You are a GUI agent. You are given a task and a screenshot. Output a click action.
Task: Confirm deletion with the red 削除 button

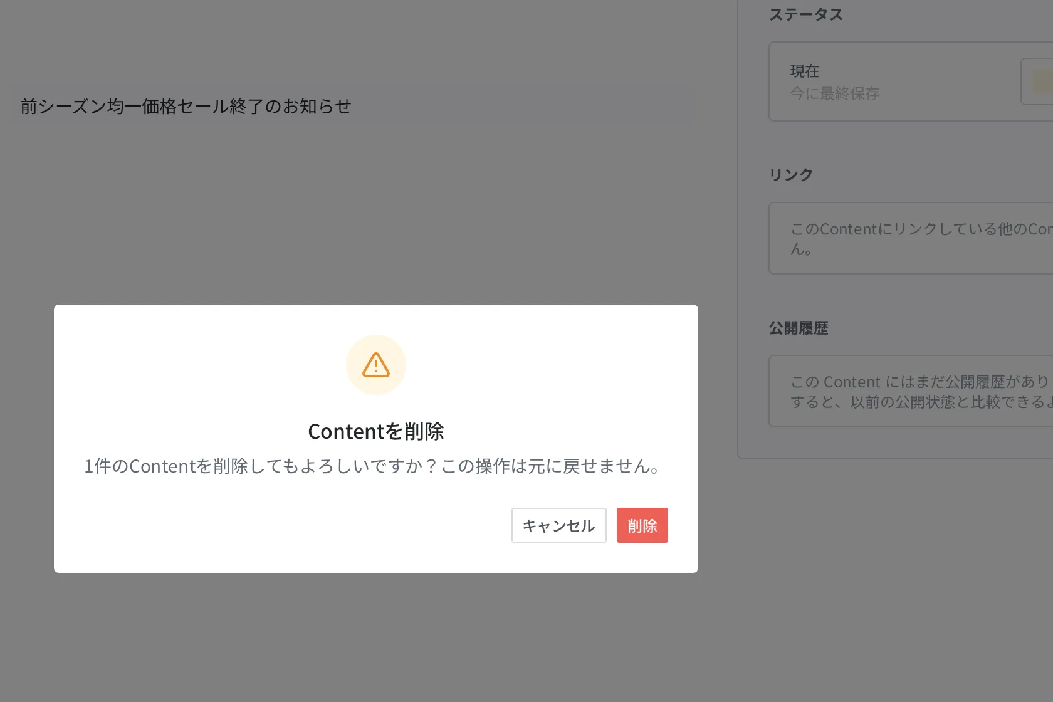(x=642, y=525)
